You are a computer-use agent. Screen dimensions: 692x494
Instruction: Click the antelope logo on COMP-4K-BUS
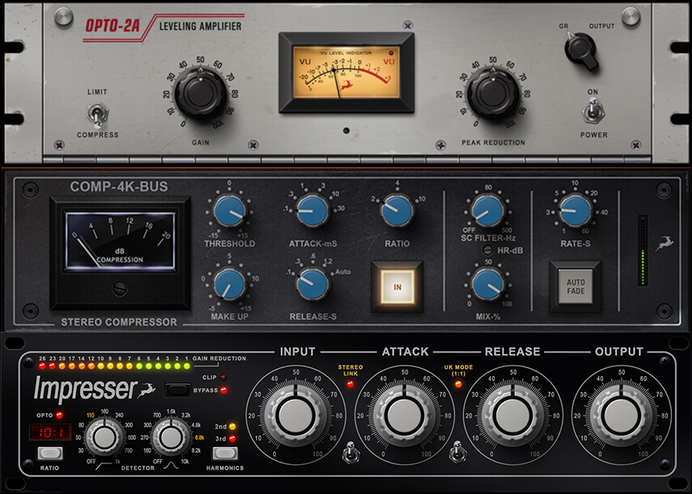click(665, 243)
